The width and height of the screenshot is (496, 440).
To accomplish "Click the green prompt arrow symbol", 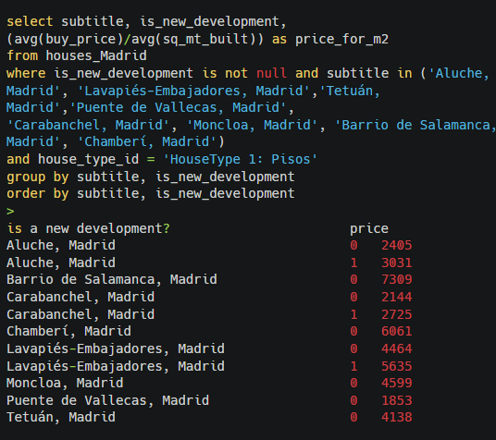I will click(x=10, y=211).
